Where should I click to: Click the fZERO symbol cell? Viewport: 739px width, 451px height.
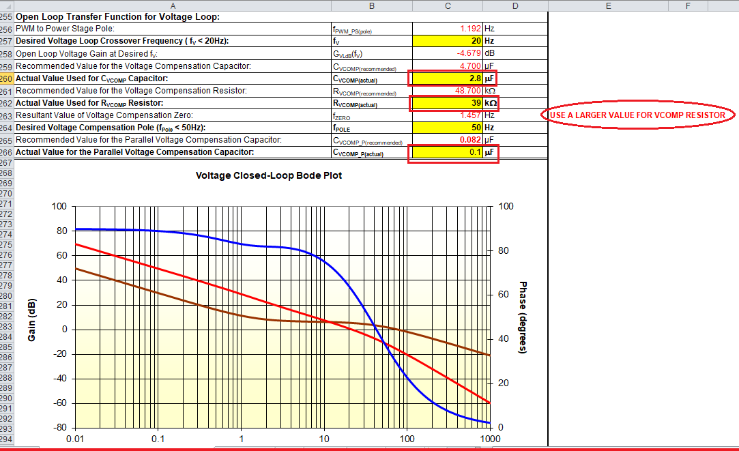point(372,115)
